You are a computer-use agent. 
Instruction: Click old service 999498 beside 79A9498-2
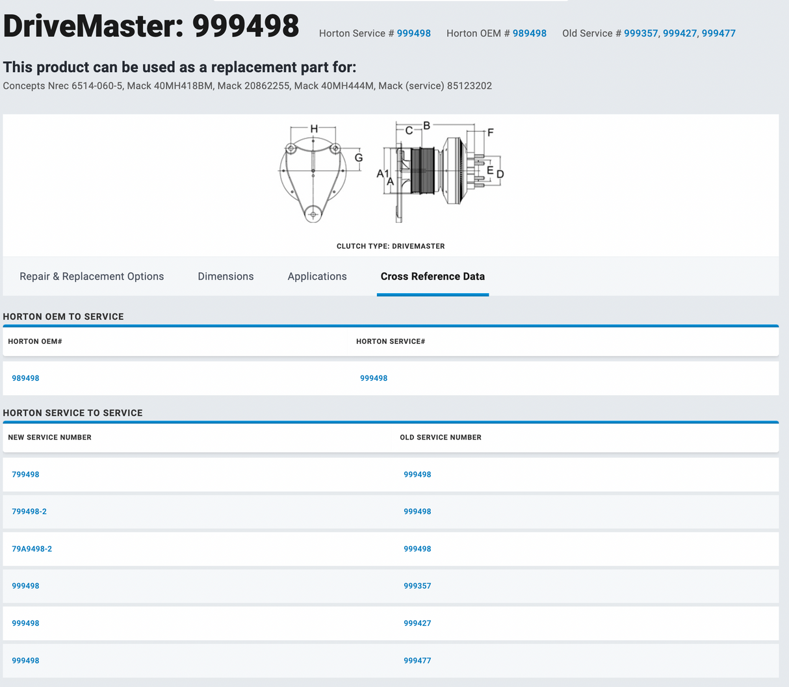417,549
